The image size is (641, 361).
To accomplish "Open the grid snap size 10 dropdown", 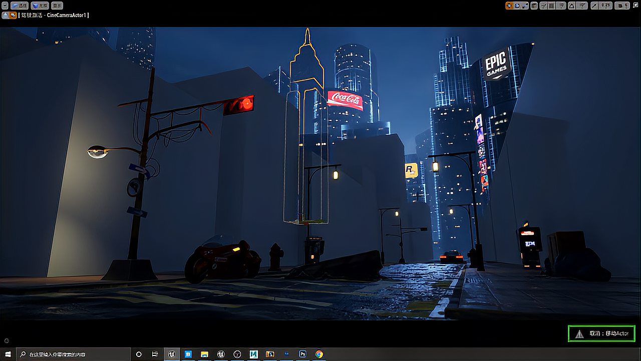I will click(x=561, y=6).
